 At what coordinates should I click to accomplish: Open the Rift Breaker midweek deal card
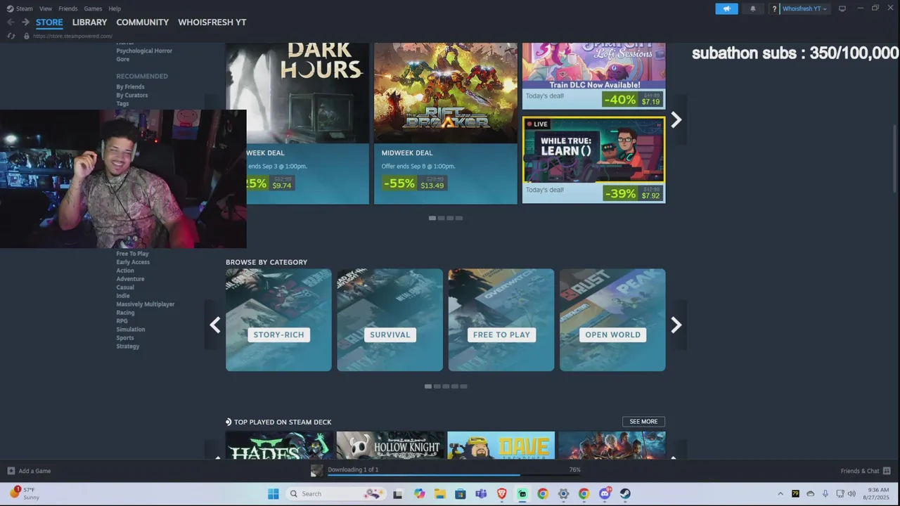(445, 123)
